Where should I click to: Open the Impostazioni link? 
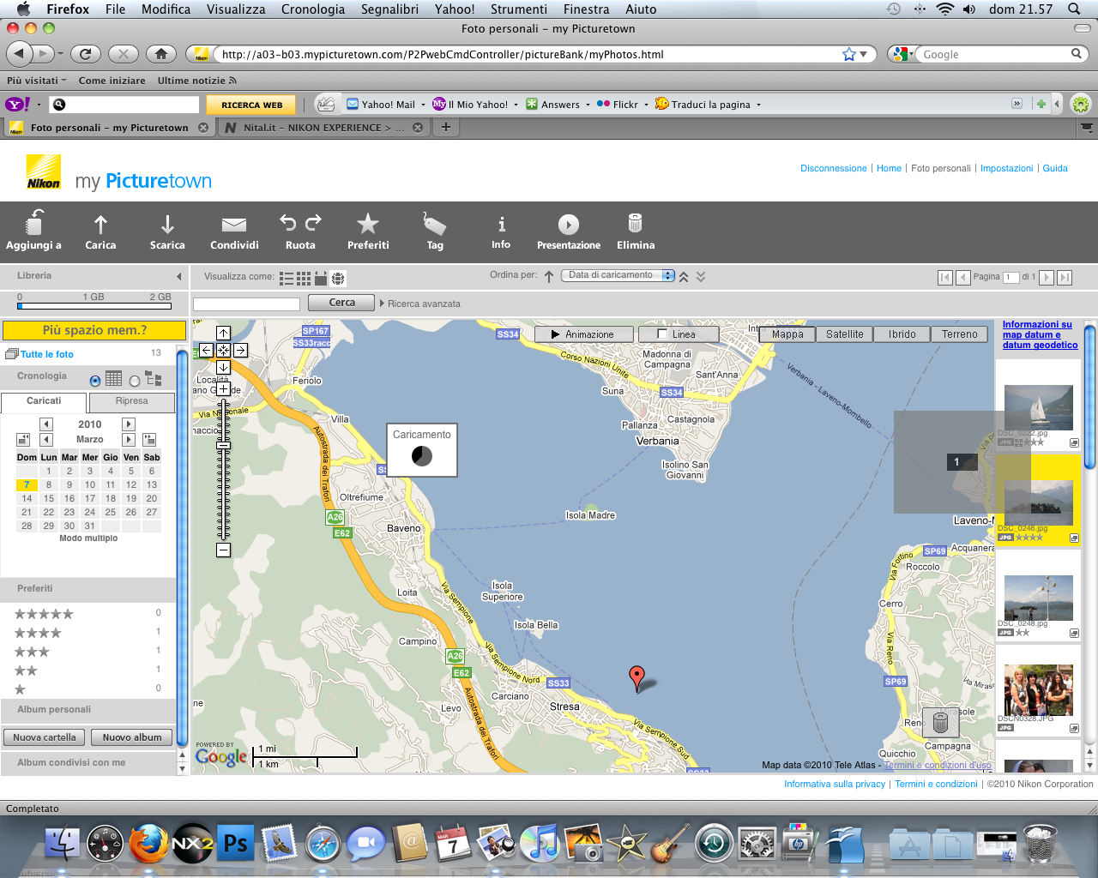(1006, 168)
